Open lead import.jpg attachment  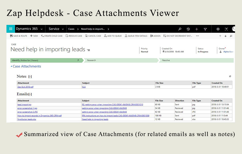click(24, 104)
